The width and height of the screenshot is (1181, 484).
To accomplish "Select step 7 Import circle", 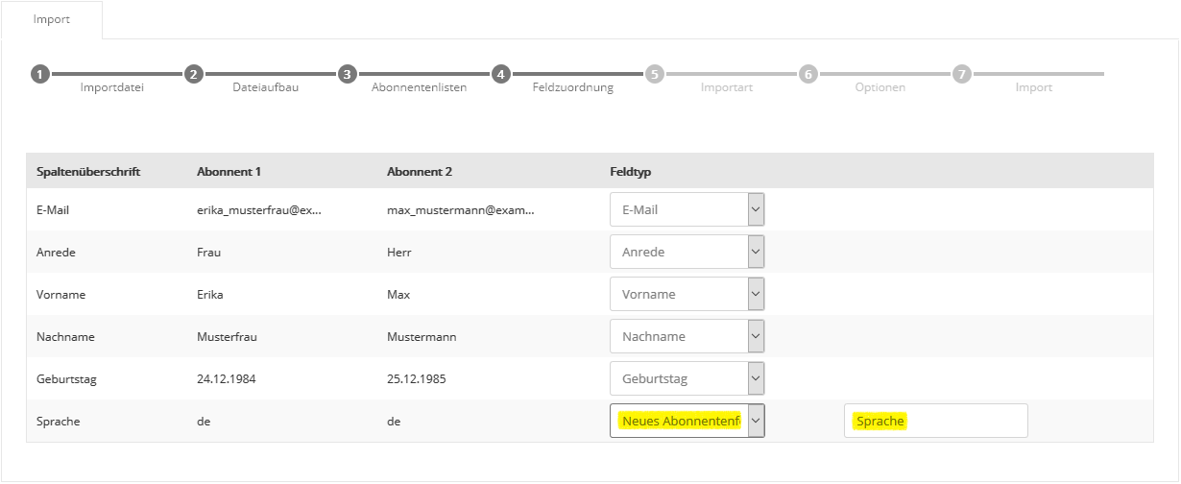I will (x=962, y=74).
